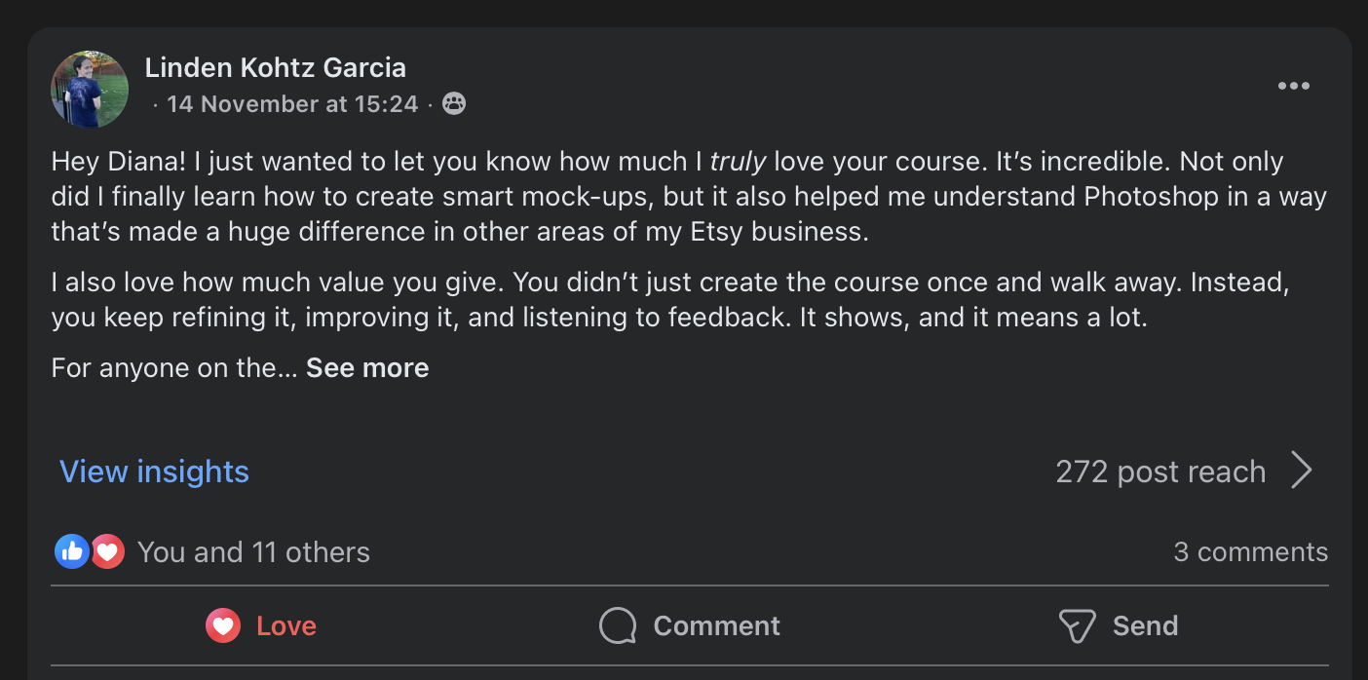The height and width of the screenshot is (680, 1368).
Task: Expand the 3 comments list
Action: [x=1250, y=552]
